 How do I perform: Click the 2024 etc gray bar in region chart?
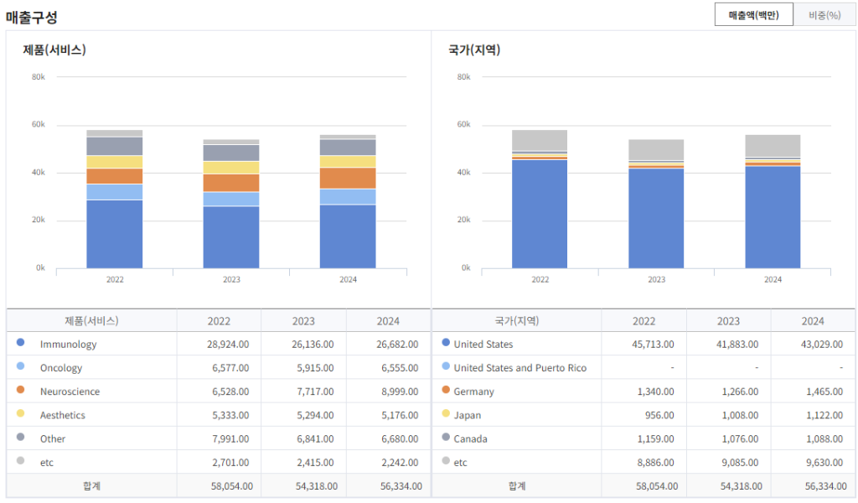point(773,146)
